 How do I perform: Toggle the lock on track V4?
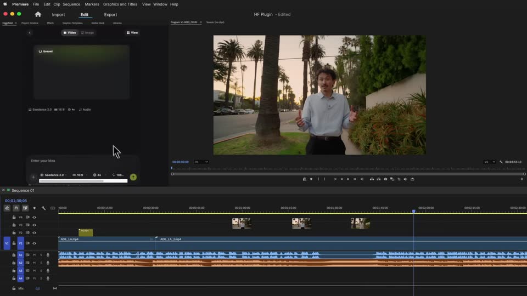14,217
